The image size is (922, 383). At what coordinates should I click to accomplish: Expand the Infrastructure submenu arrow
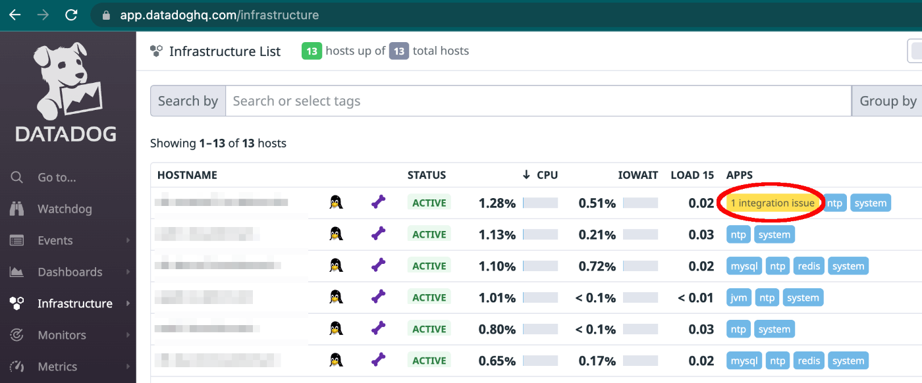pyautogui.click(x=128, y=304)
